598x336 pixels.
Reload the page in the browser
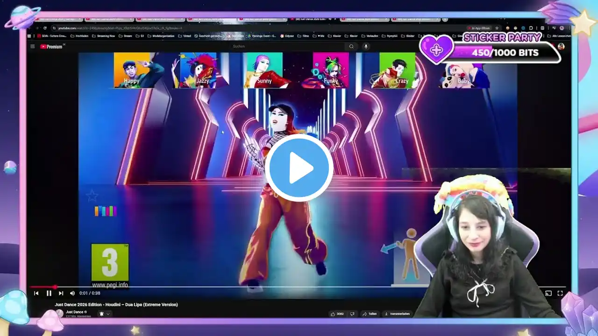[45, 28]
